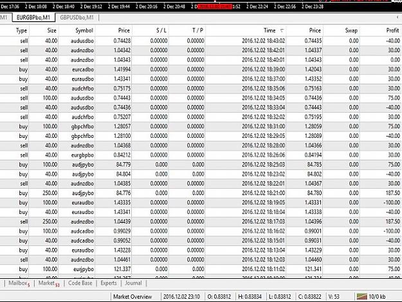
Task: Click the red highlighted time marker
Action: [x=215, y=6]
